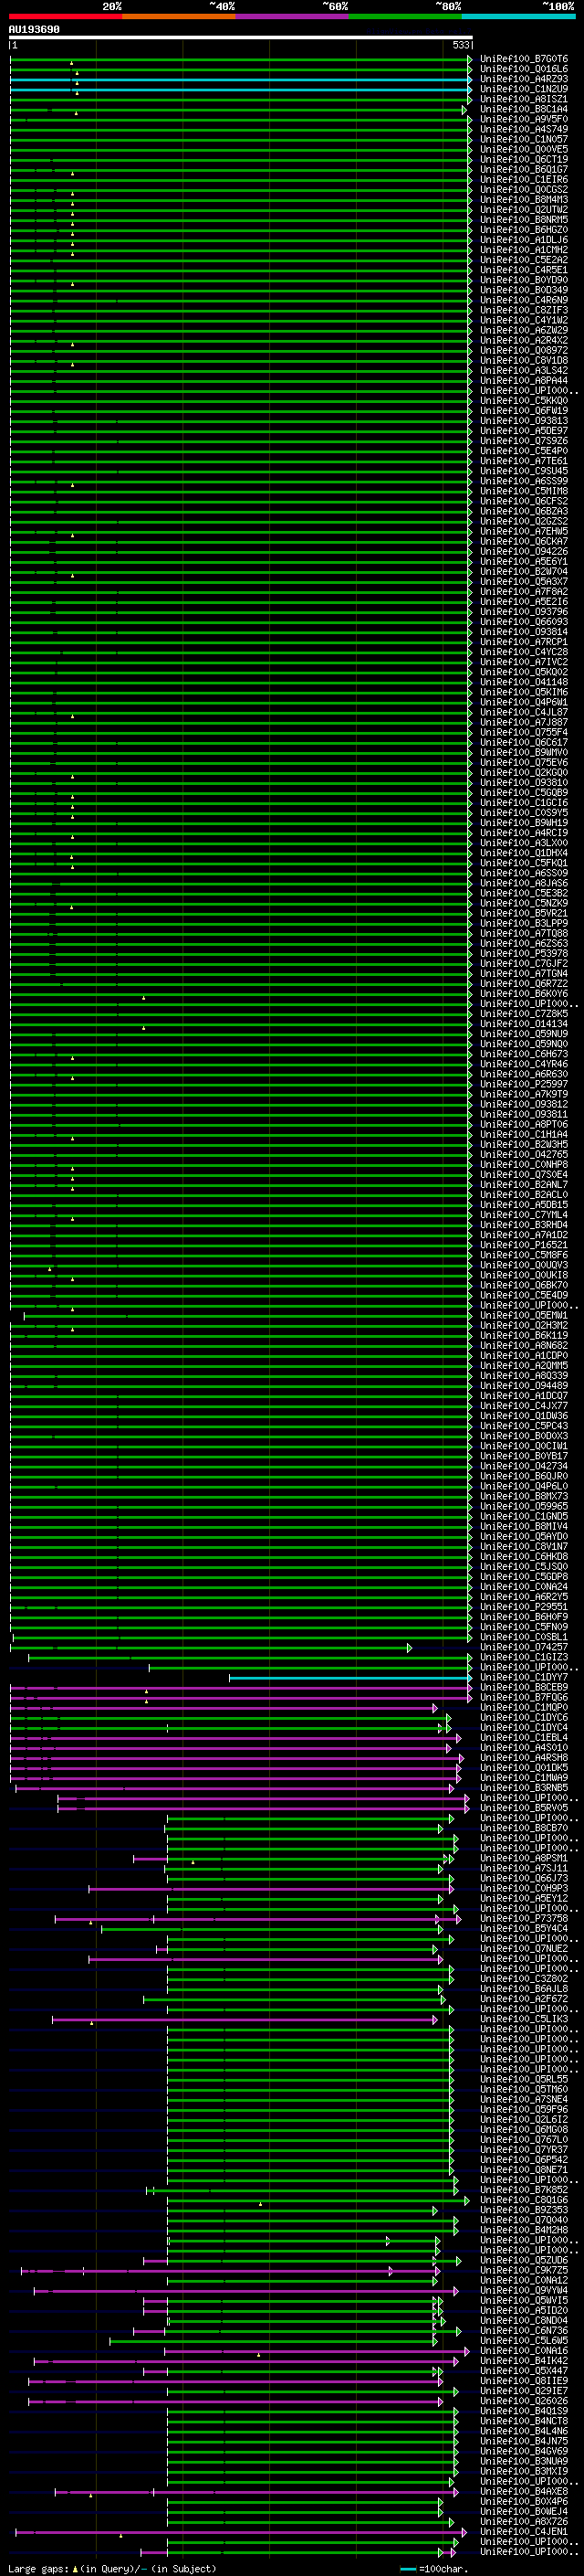
Task: Select hit label UniRef100_C1MWA9
Action: coord(524,1777)
